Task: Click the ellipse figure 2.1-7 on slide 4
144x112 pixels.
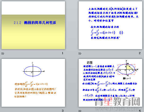Action: (127, 69)
